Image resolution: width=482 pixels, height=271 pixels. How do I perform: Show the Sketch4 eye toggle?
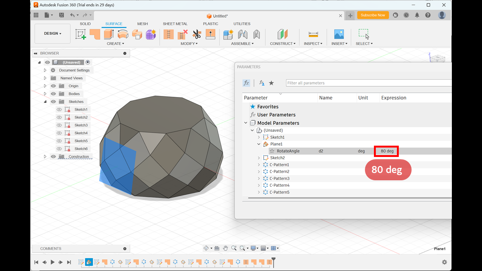pyautogui.click(x=59, y=133)
